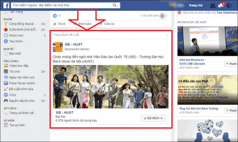The image size is (238, 142).
Task: Open the students running ad photo
Action: click(x=111, y=87)
